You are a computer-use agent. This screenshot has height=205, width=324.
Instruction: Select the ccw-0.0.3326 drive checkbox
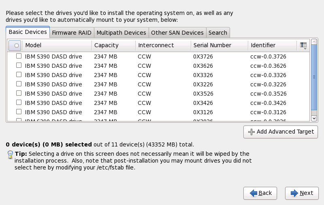click(19, 75)
